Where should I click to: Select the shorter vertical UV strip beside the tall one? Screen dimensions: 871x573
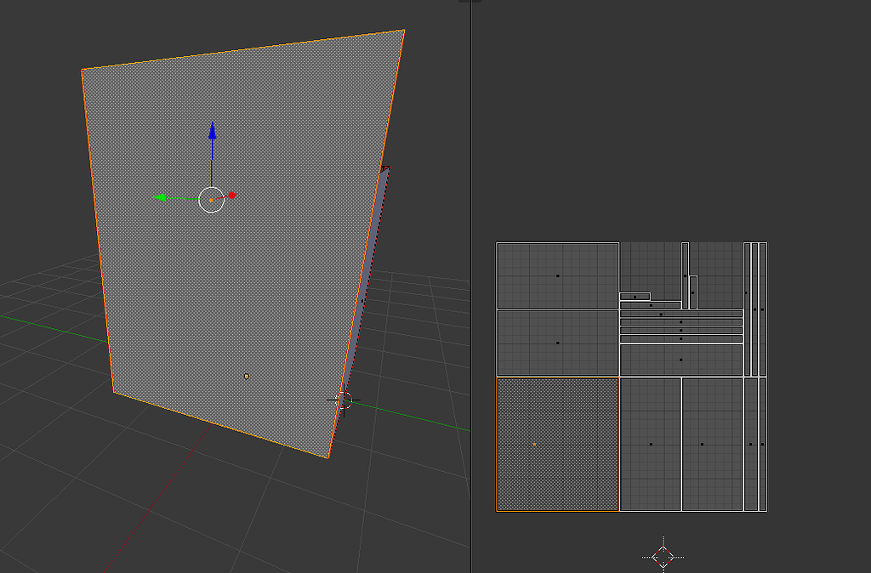coord(692,292)
